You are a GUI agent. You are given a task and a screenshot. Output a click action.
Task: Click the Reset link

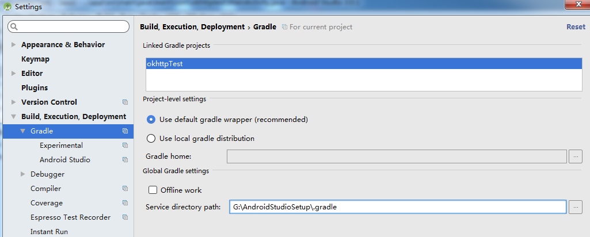point(576,26)
